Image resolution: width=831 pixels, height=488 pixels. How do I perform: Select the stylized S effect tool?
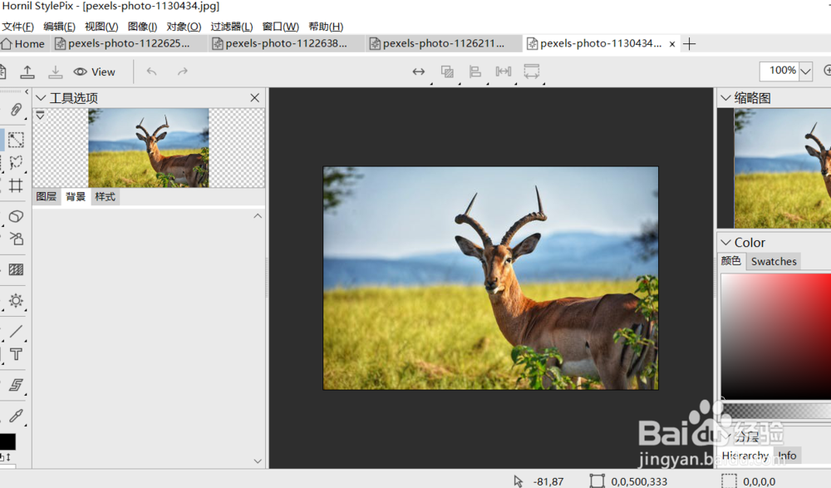coord(16,385)
